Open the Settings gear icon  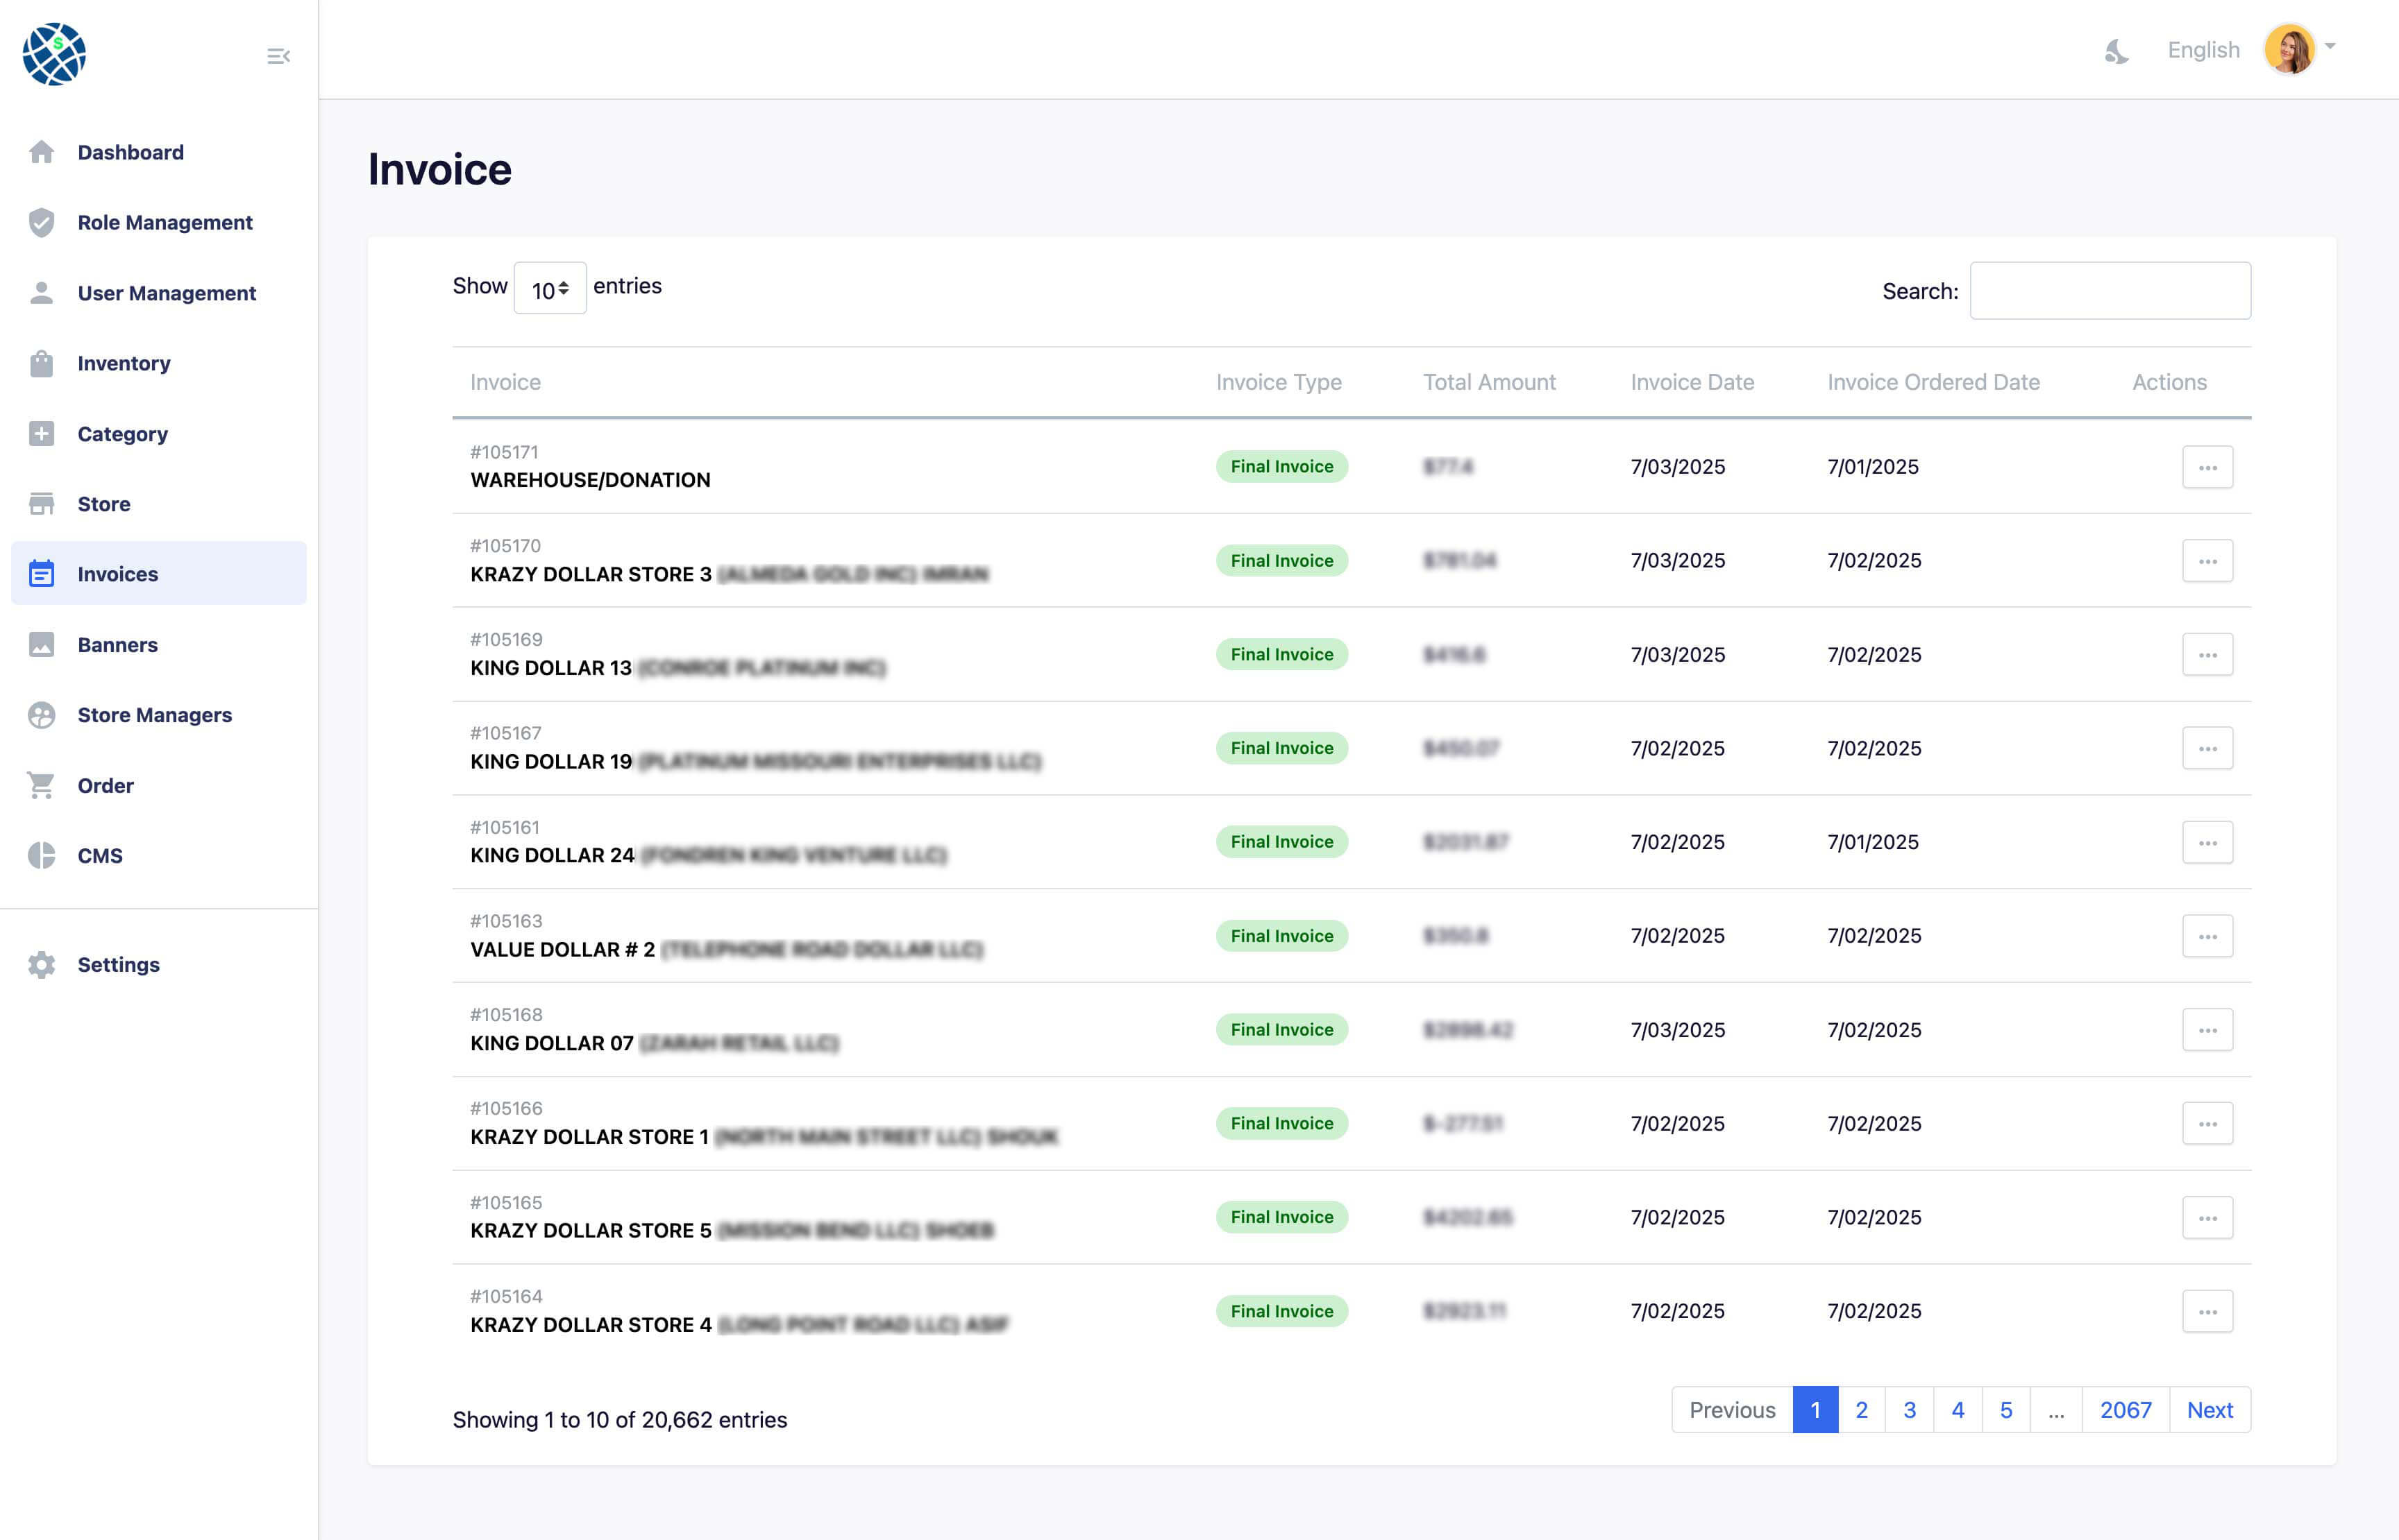pyautogui.click(x=41, y=964)
